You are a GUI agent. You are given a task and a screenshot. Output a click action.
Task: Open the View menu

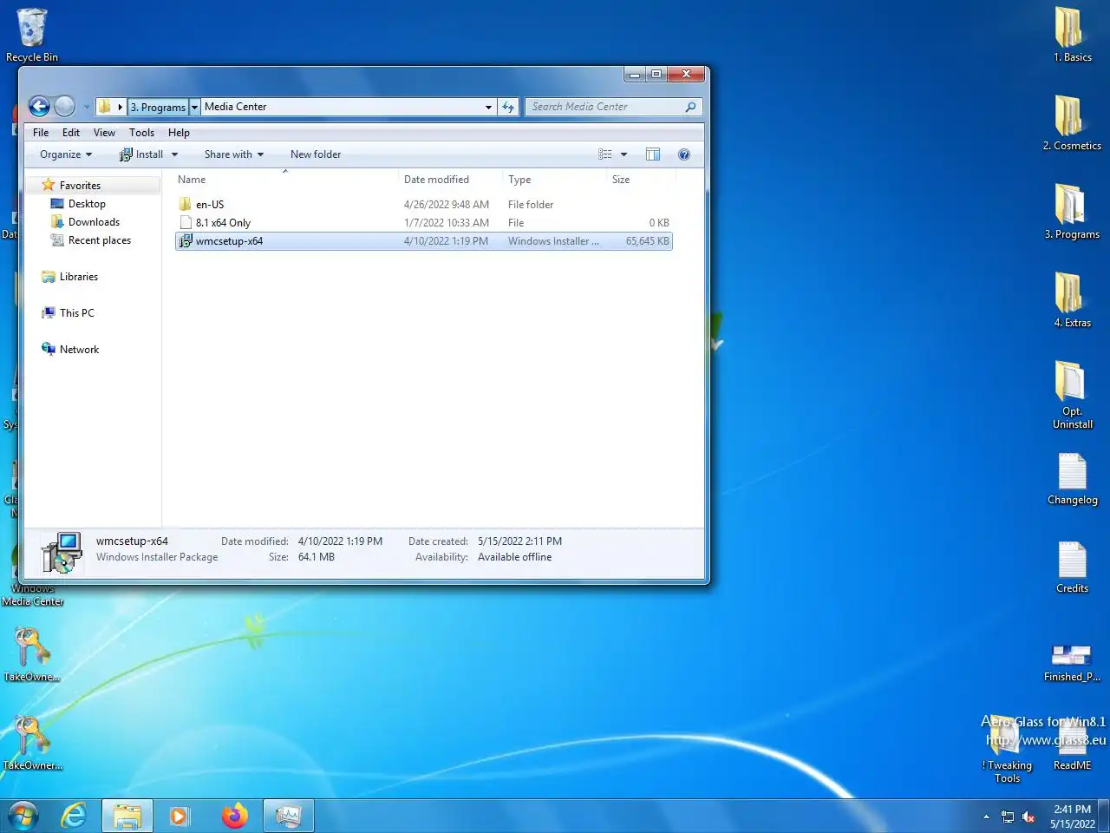click(x=104, y=133)
